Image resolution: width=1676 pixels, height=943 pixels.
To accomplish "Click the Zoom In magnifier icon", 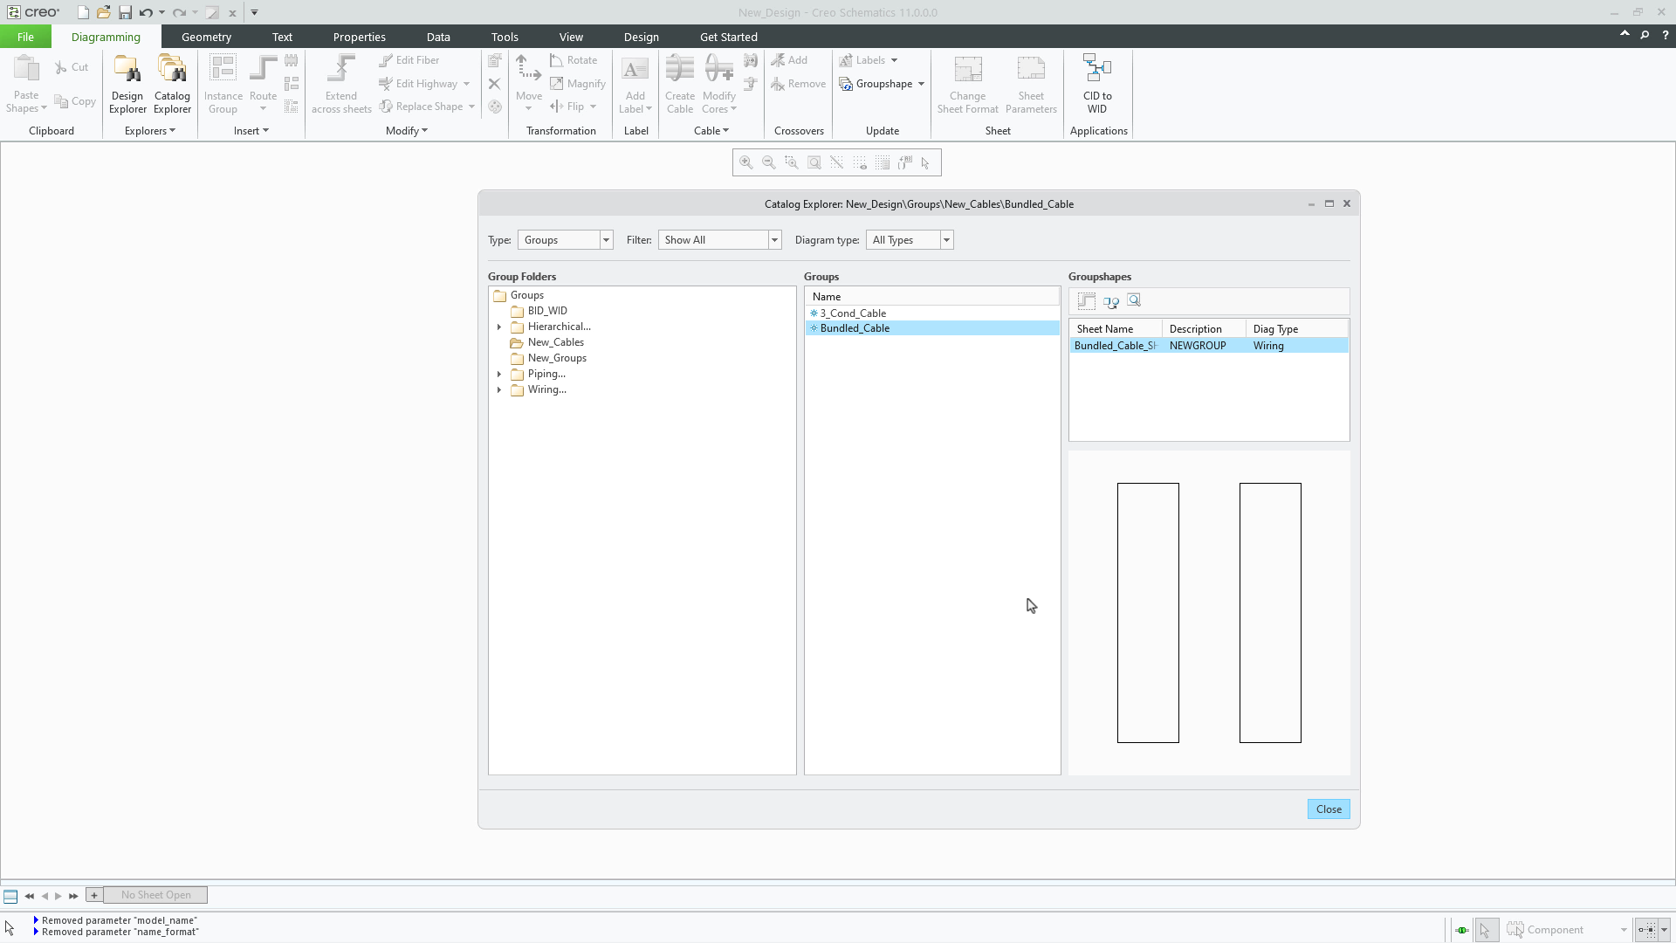I will [746, 162].
